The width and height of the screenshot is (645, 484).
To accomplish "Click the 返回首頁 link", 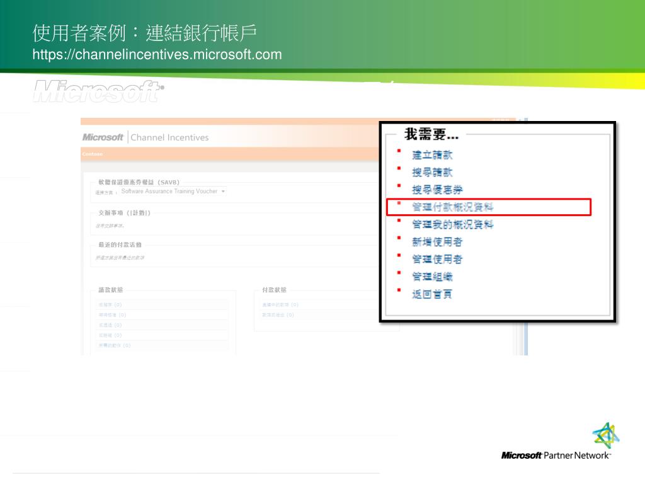I will coord(432,294).
